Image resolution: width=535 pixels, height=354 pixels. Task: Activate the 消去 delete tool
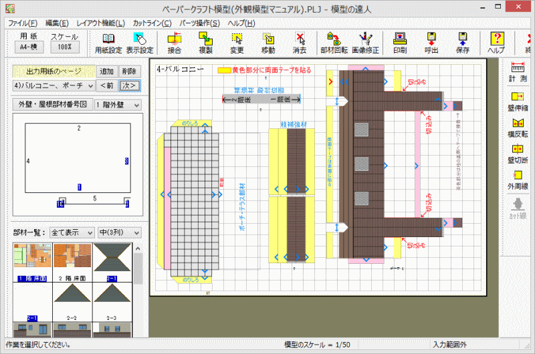pos(300,43)
